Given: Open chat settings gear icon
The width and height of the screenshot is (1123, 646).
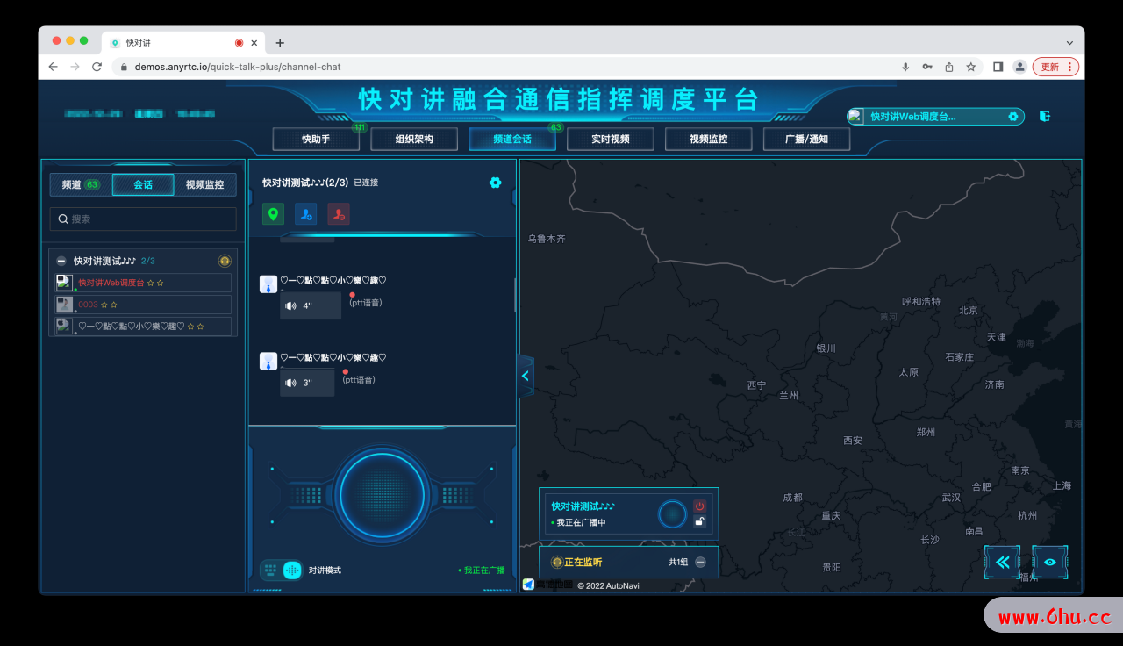Looking at the screenshot, I should pos(496,183).
